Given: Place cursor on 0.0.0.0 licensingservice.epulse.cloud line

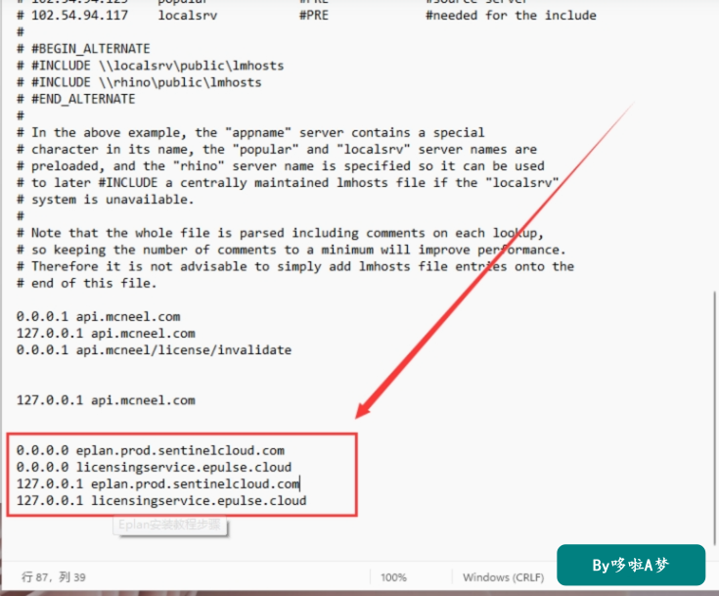Looking at the screenshot, I should pyautogui.click(x=155, y=467).
